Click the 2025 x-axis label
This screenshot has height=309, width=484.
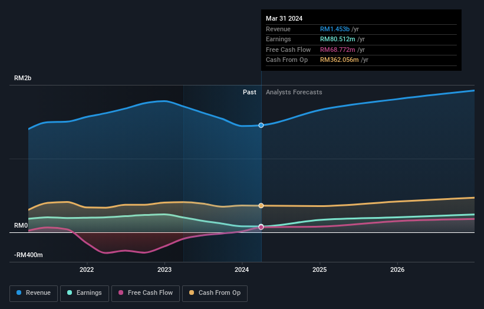(320, 270)
